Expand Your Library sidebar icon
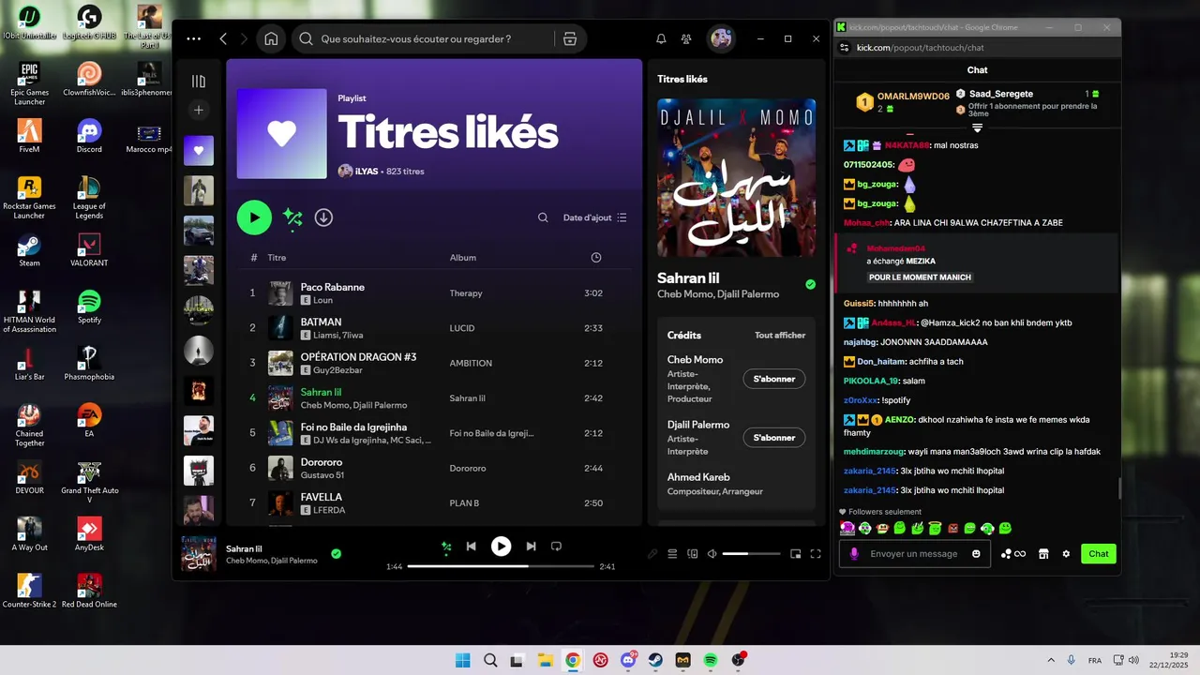1200x675 pixels. click(199, 82)
